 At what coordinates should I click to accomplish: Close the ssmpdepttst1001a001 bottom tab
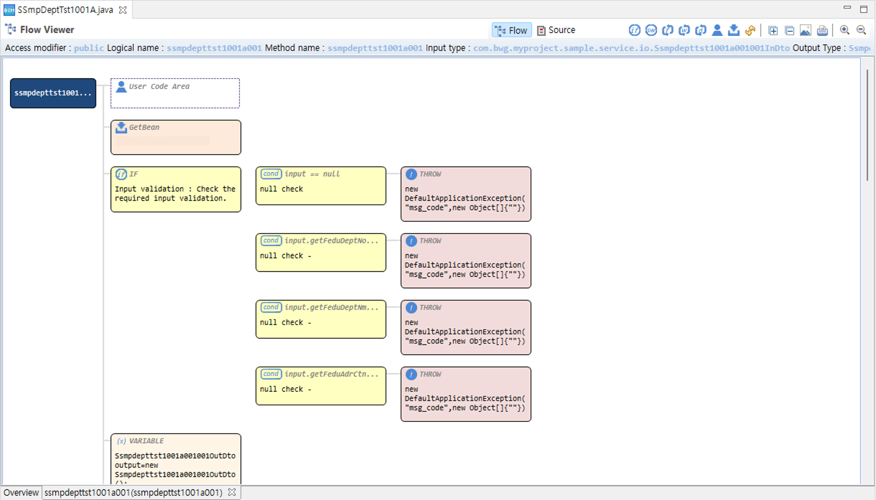[232, 492]
